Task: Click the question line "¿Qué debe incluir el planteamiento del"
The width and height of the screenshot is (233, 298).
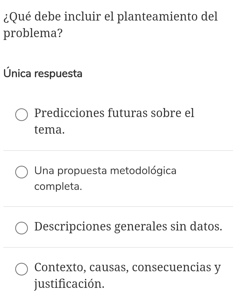Action: pos(111,17)
